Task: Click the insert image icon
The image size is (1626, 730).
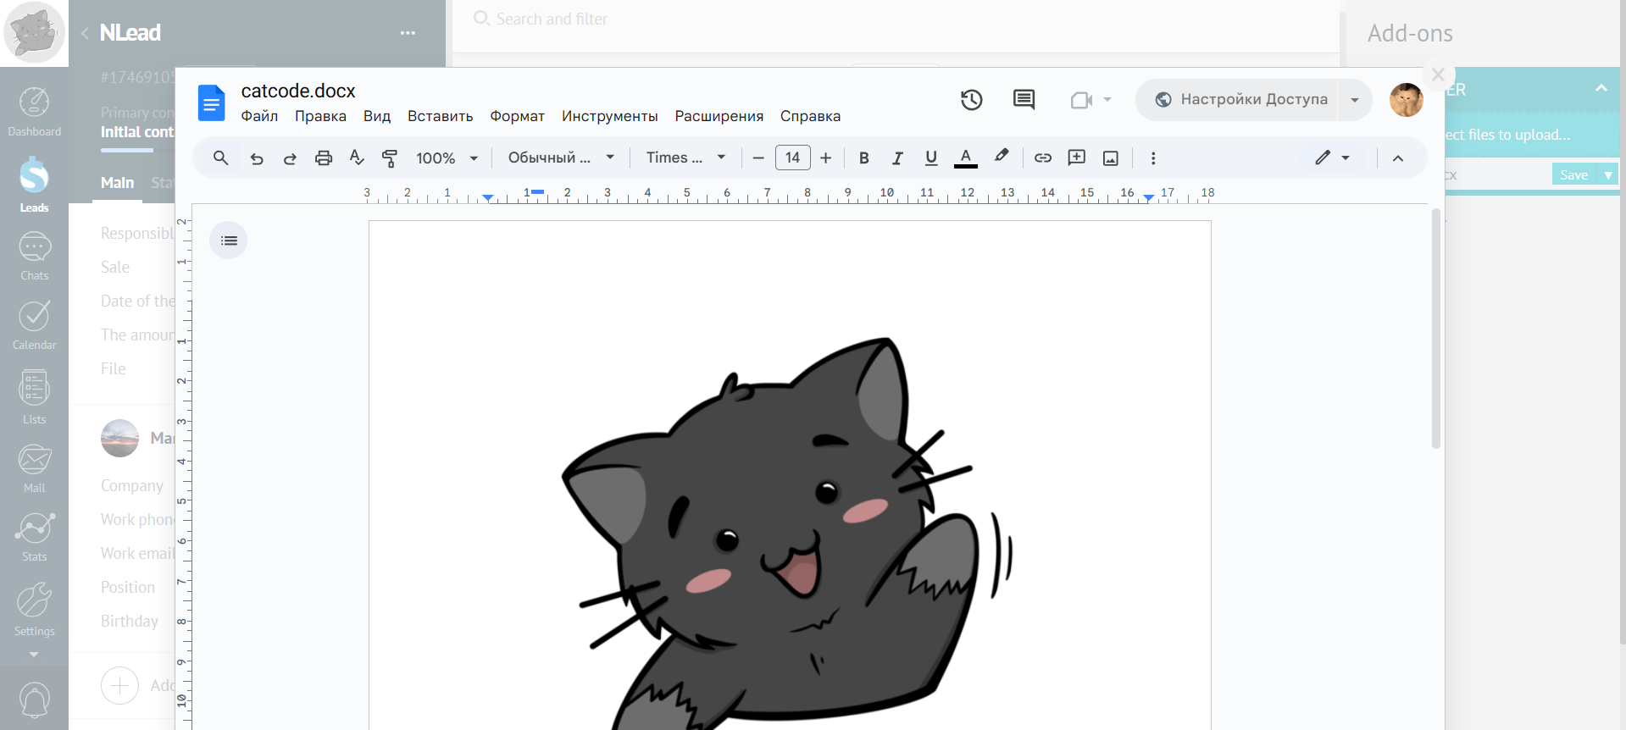Action: tap(1110, 158)
